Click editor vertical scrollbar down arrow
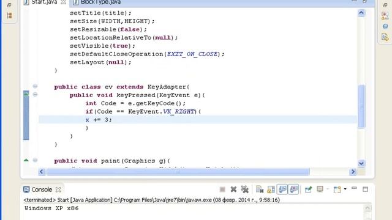The image size is (392, 220). coord(361,163)
